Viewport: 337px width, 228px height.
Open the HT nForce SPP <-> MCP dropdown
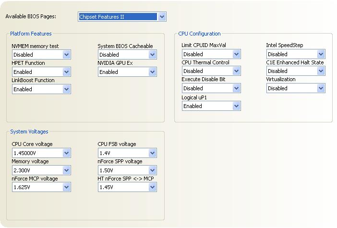point(152,187)
